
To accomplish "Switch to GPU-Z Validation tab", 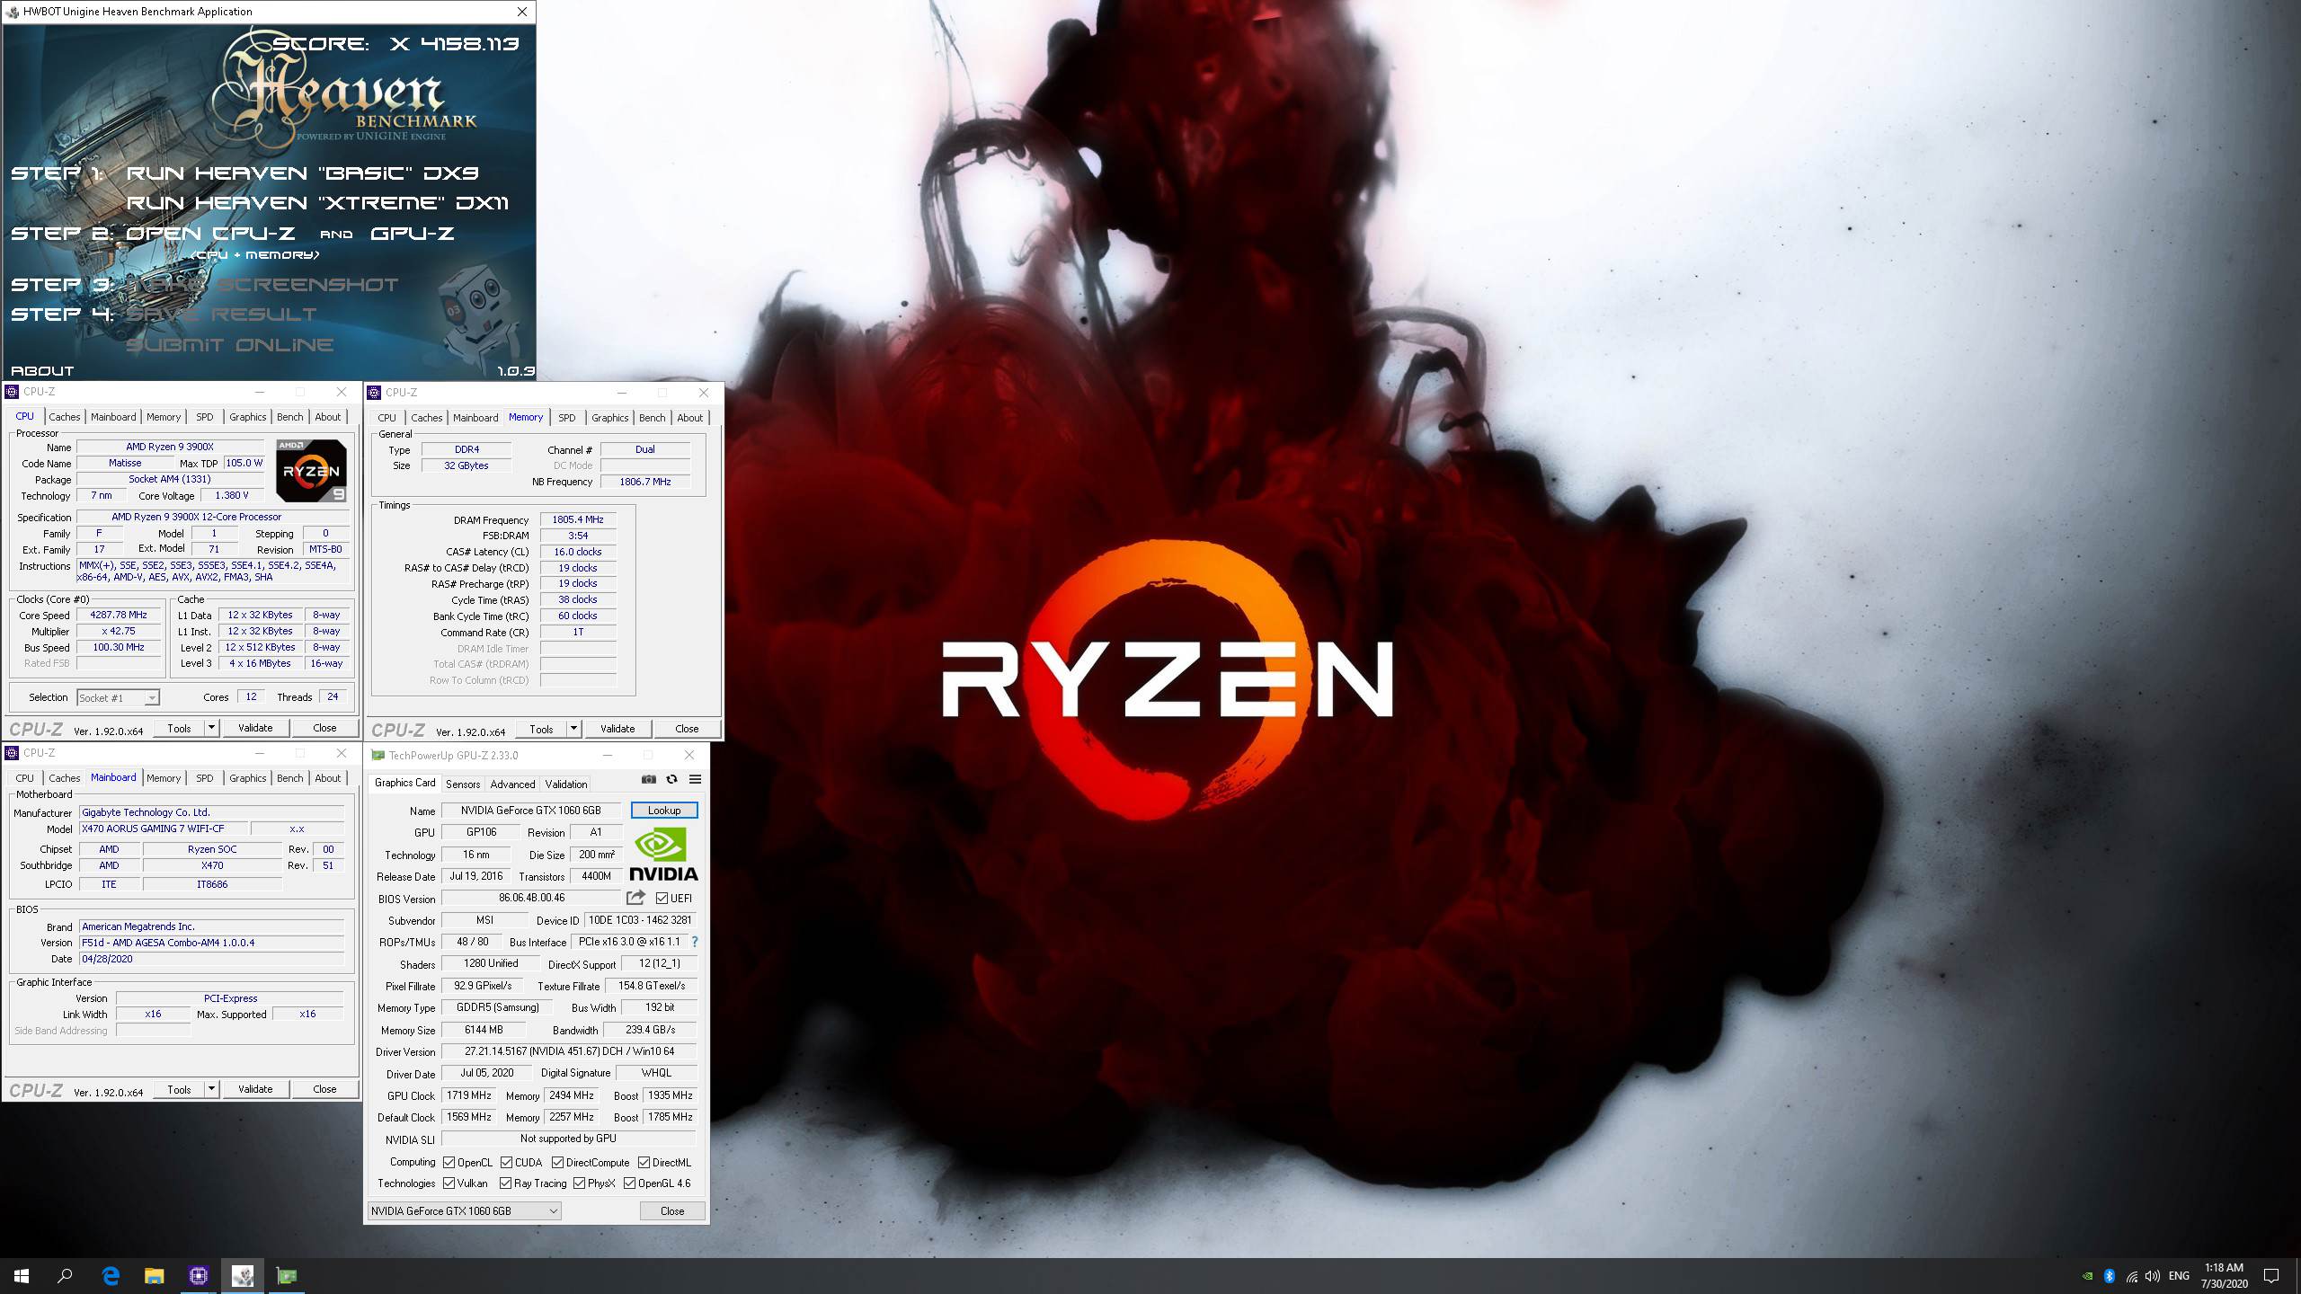I will pos(566,784).
